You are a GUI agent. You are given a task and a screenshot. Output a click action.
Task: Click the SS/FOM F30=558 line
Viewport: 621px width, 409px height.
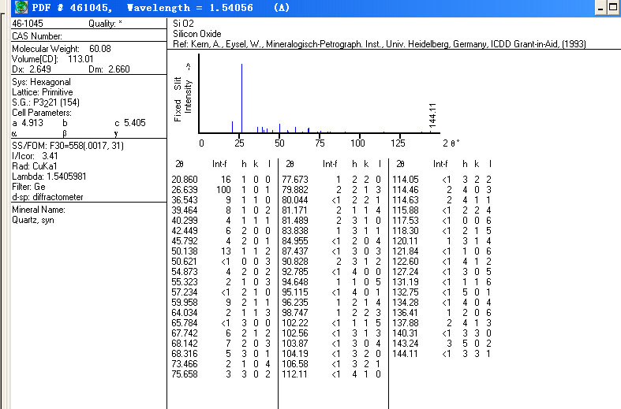(68, 146)
